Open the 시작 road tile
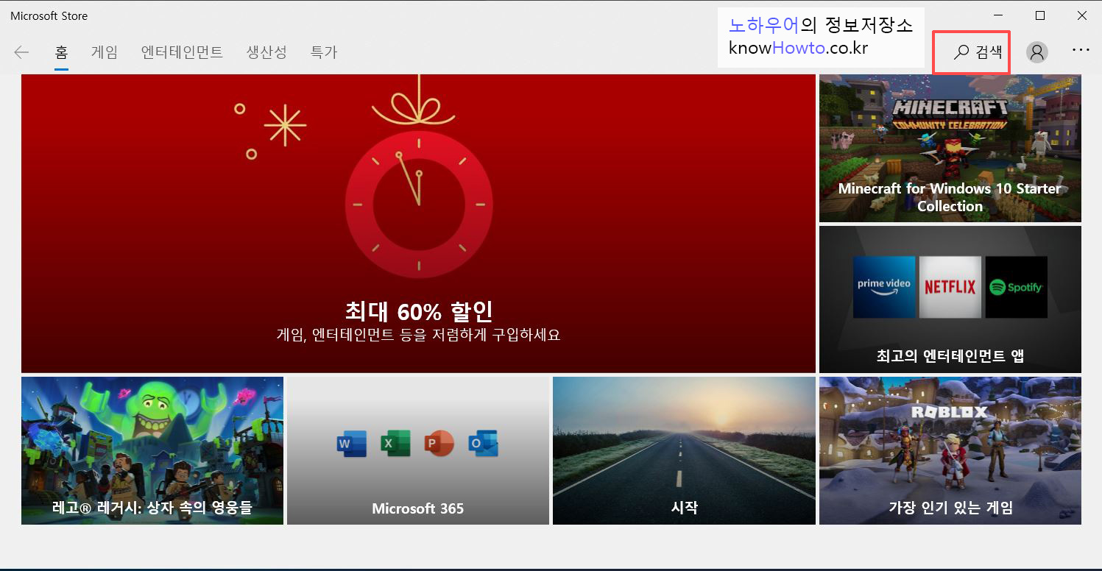The image size is (1102, 571). 684,450
